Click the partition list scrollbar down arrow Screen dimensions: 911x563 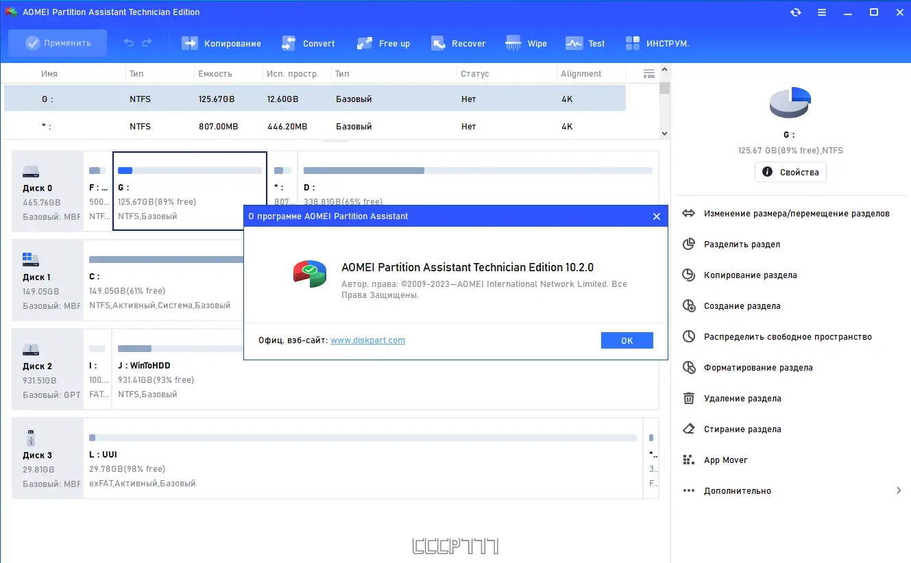664,134
